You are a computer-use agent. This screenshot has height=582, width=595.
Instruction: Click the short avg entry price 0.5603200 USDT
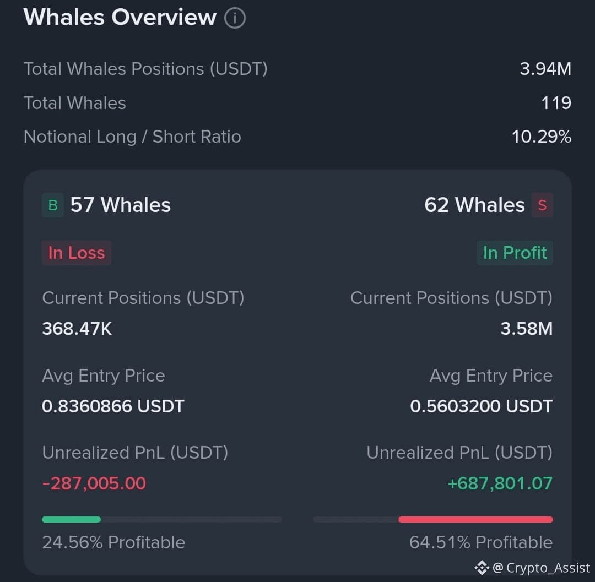[482, 406]
